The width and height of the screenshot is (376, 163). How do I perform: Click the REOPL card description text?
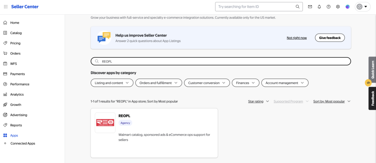(164, 137)
